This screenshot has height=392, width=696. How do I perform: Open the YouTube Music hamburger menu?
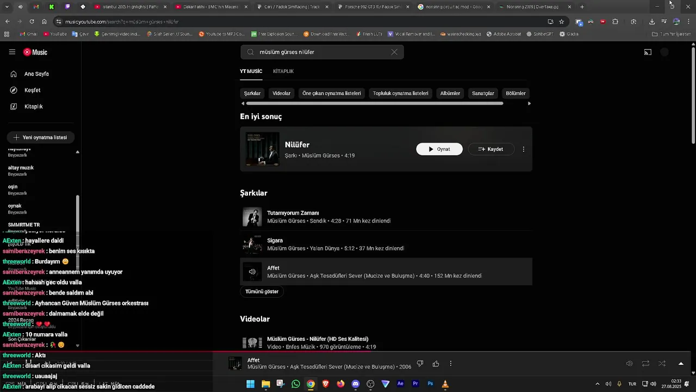point(12,52)
